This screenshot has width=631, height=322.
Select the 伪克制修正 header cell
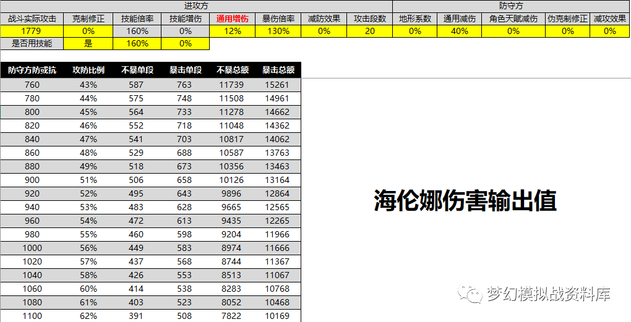click(568, 19)
